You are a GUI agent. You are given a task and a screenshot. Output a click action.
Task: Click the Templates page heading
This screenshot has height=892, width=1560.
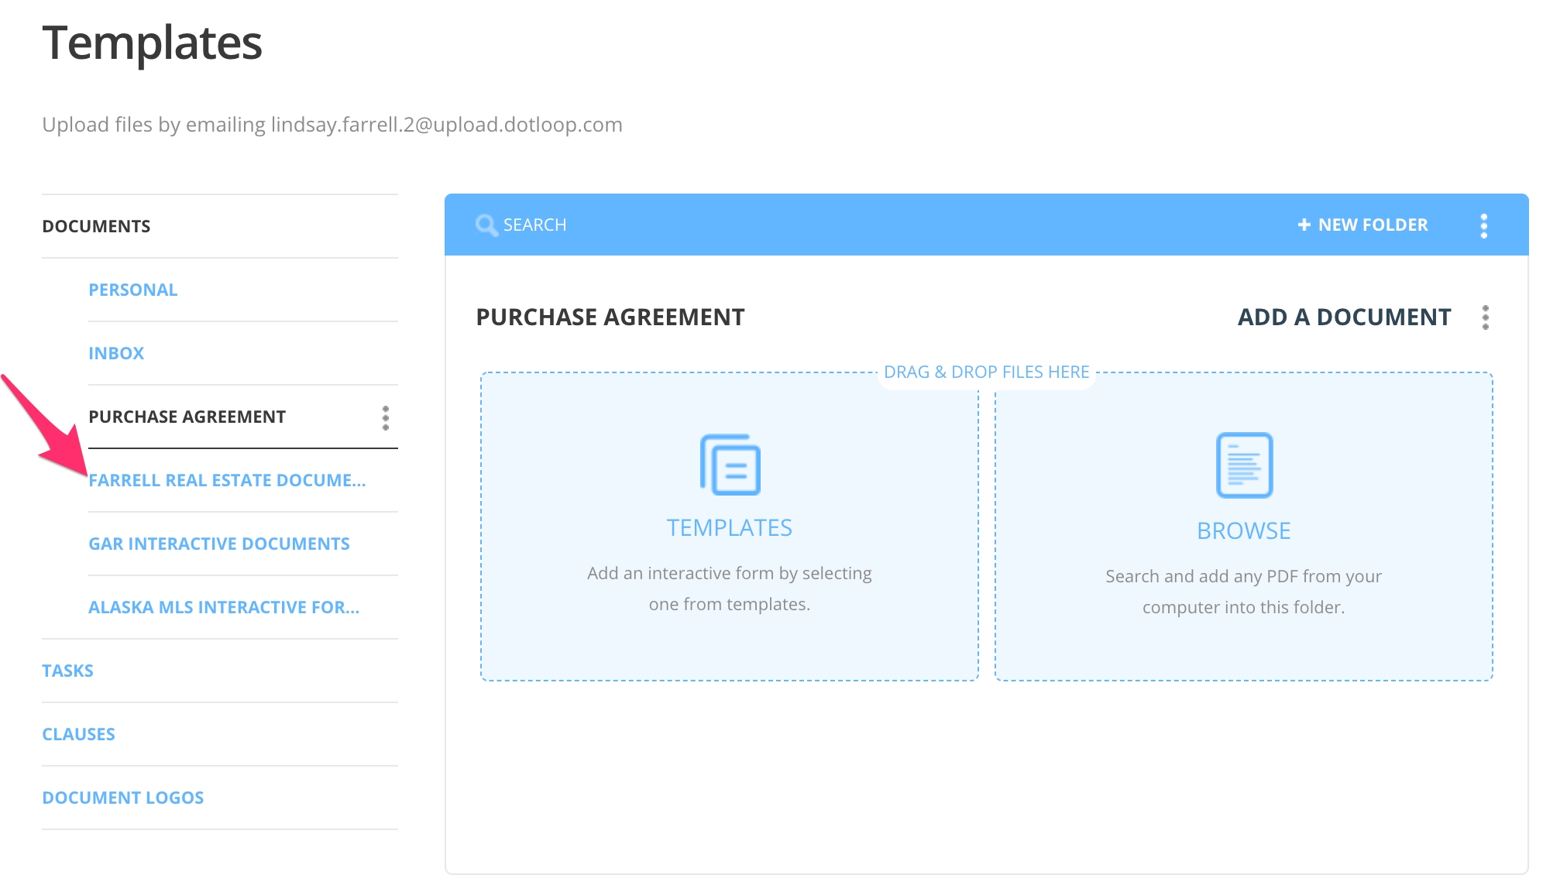[x=153, y=43]
